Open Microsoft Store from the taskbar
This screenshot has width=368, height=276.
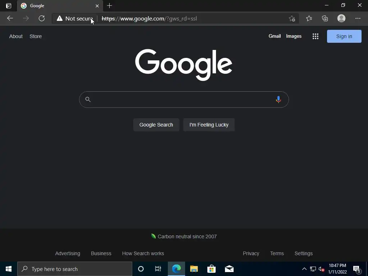(x=211, y=269)
